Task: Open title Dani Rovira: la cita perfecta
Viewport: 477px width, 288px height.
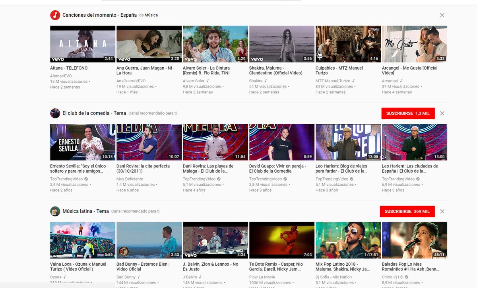Action: tap(143, 169)
